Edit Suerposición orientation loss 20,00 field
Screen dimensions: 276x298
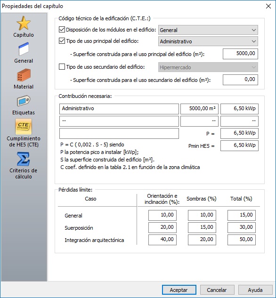click(162, 227)
